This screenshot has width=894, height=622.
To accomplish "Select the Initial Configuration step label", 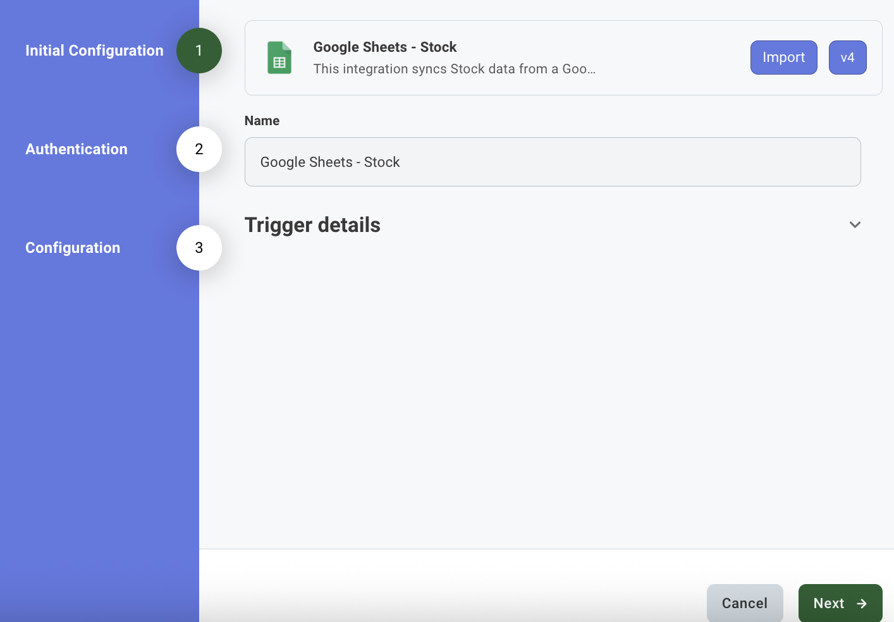I will point(94,51).
